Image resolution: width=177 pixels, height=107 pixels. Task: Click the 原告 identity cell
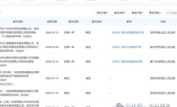click(88, 62)
